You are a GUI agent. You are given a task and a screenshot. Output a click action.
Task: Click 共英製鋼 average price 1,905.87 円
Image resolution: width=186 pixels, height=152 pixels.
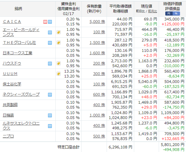(121, 102)
